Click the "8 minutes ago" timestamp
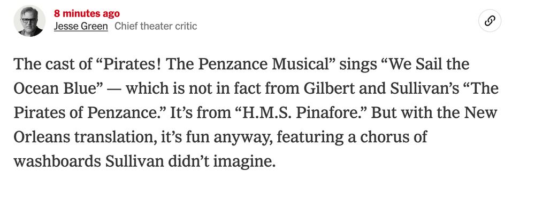535x203 pixels. point(87,14)
